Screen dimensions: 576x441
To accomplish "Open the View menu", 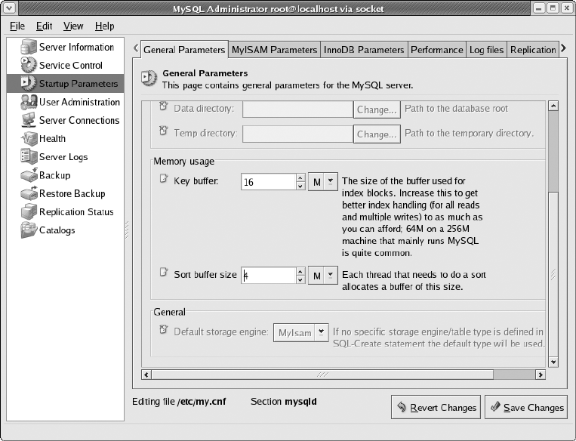I will (x=73, y=26).
